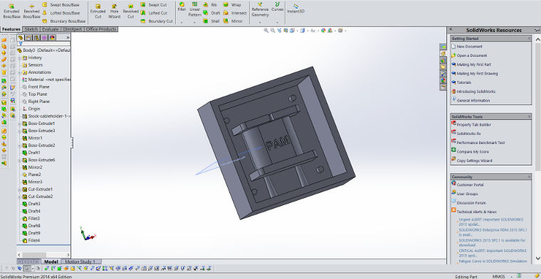The image size is (541, 279).
Task: Open the DisplayManager tab icon
Action: click(52, 38)
